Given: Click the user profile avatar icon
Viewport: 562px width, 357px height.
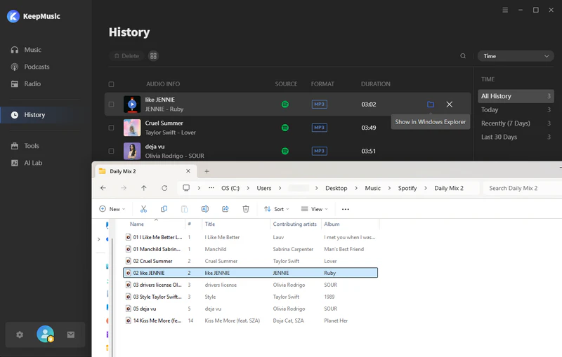Looking at the screenshot, I should click(46, 335).
